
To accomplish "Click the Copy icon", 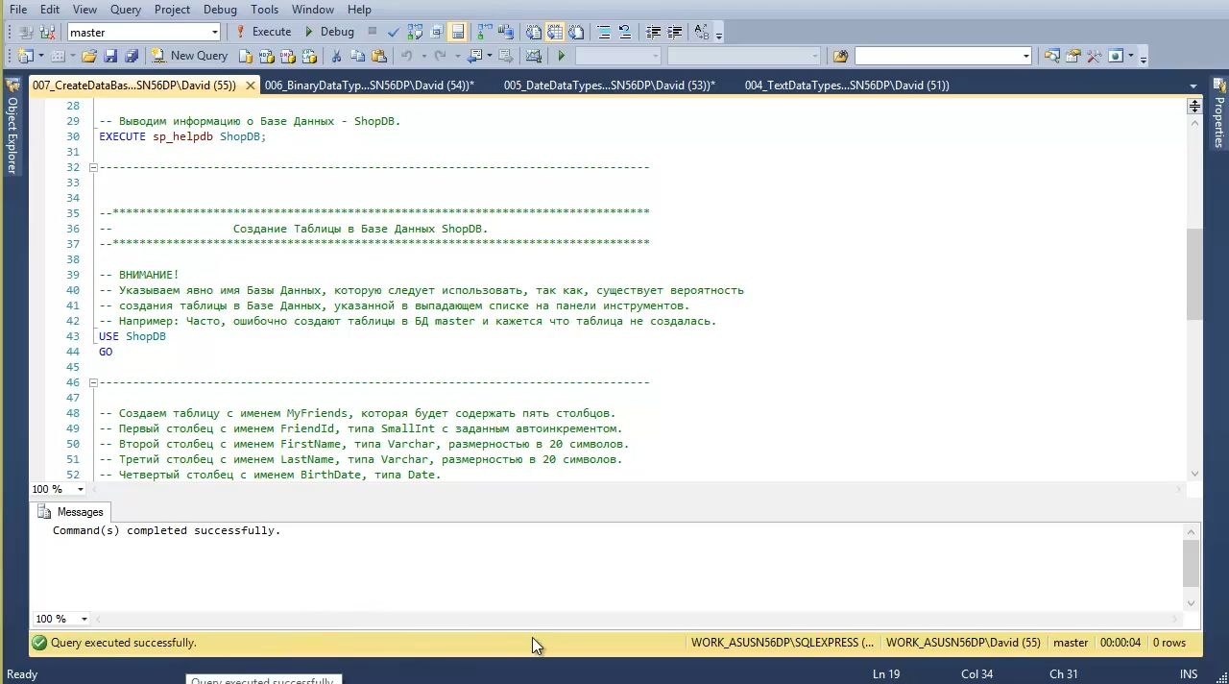I will [x=357, y=56].
